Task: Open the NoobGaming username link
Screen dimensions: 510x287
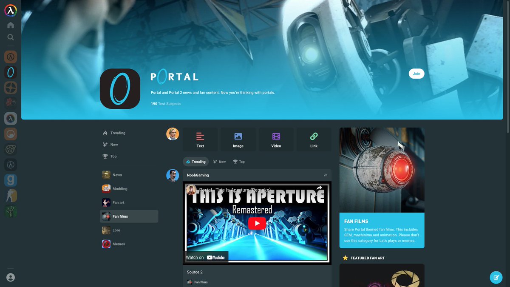Action: pos(198,175)
